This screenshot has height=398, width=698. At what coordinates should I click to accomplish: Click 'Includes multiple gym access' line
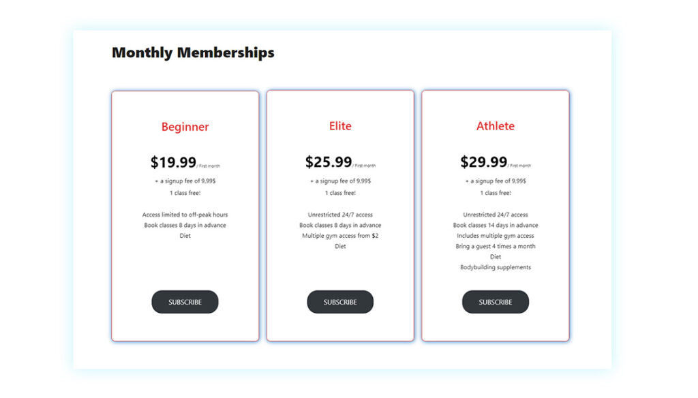click(496, 236)
